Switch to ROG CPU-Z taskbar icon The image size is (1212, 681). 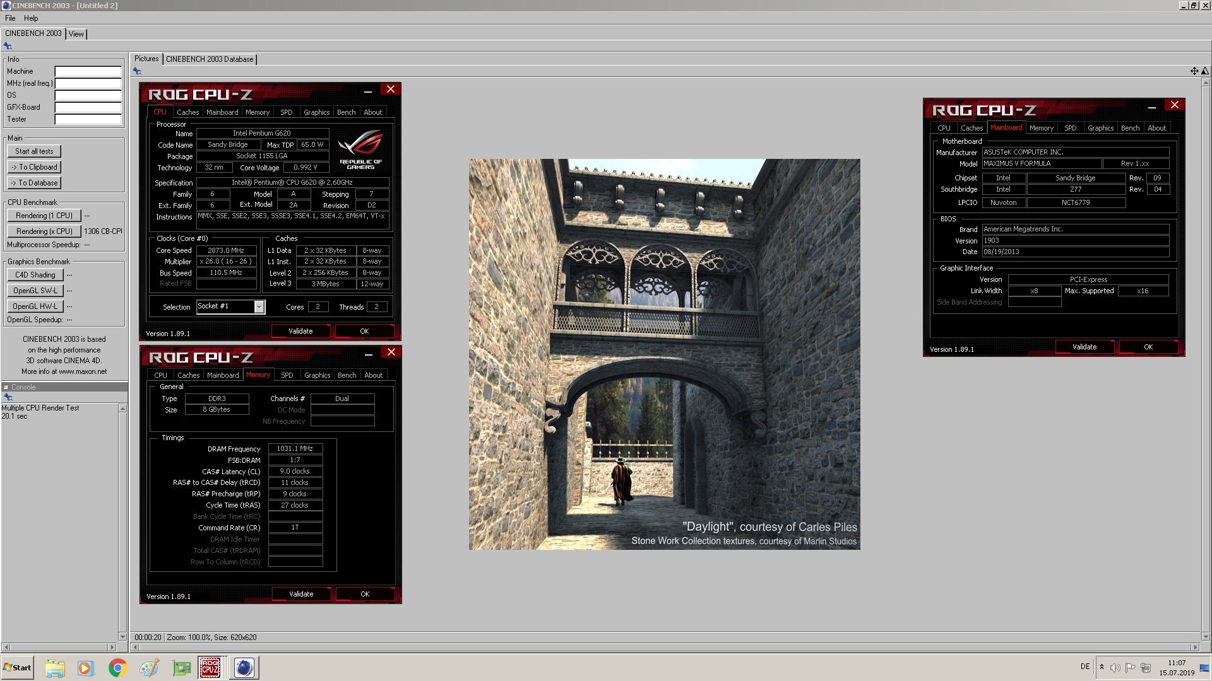point(210,668)
